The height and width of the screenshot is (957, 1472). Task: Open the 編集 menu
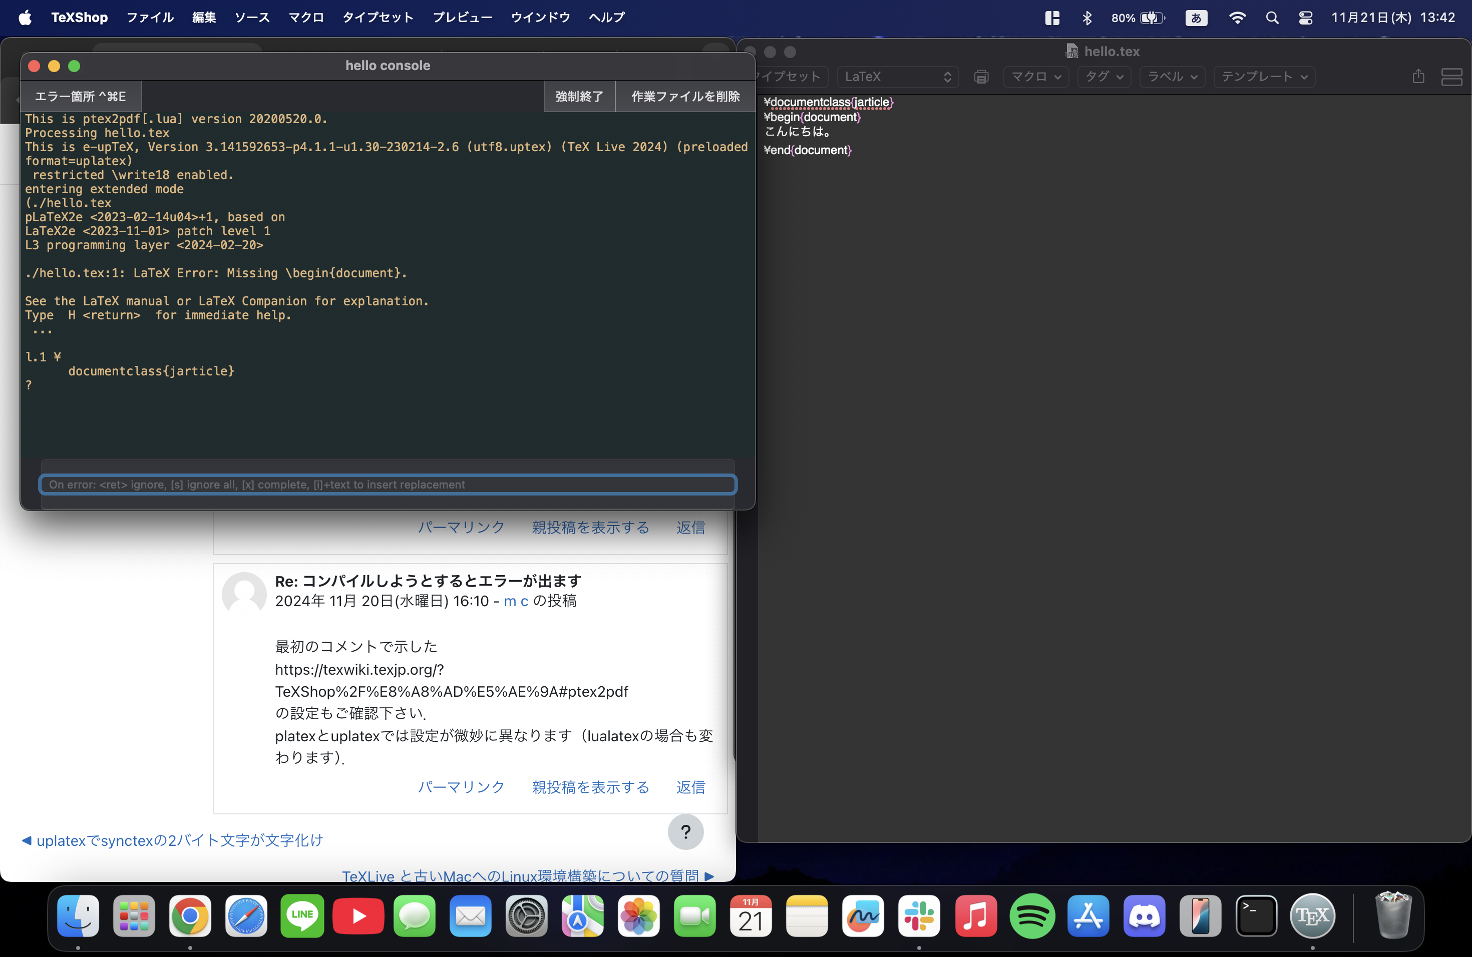coord(204,18)
